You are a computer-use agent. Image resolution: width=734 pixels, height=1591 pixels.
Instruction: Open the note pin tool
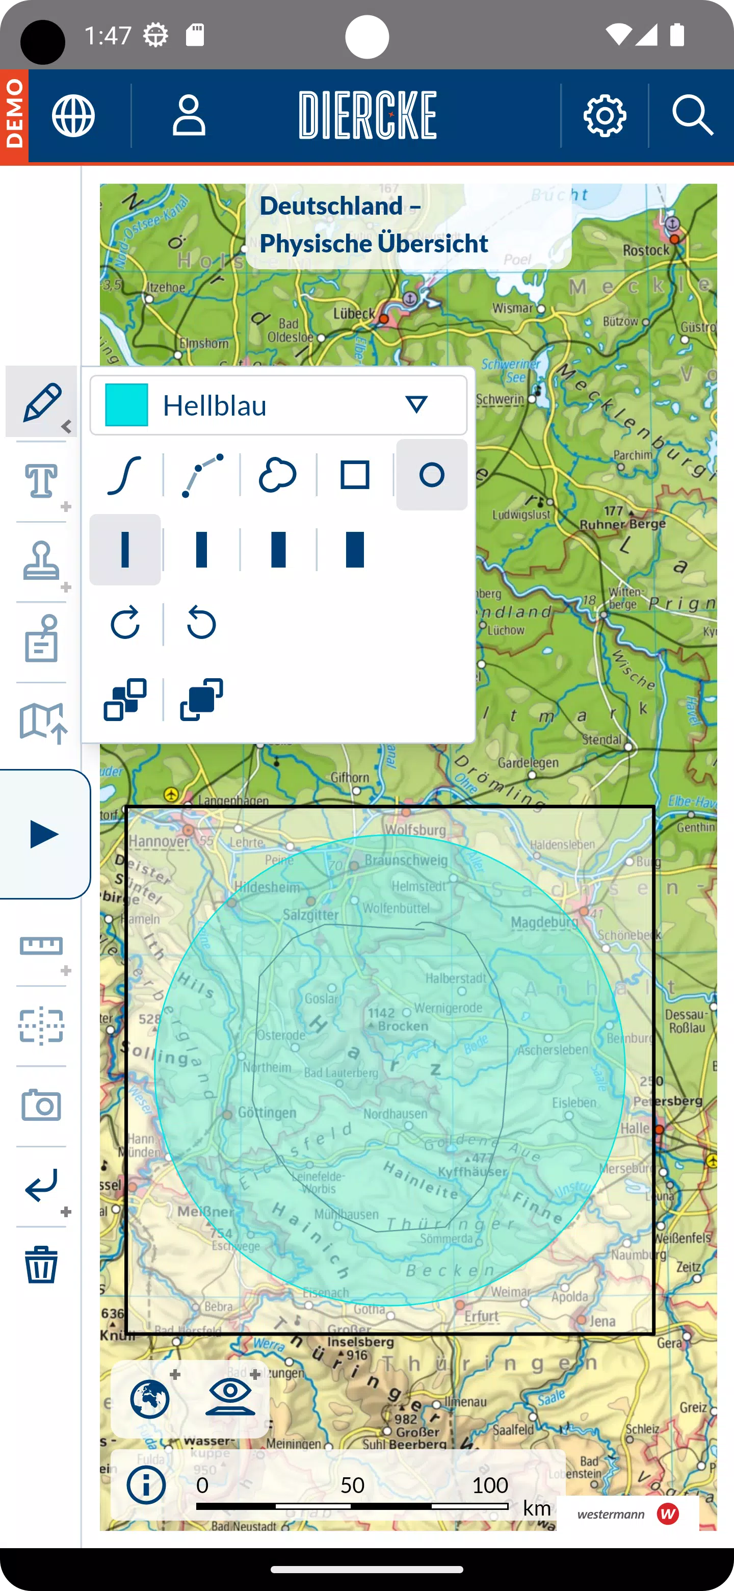pyautogui.click(x=41, y=639)
